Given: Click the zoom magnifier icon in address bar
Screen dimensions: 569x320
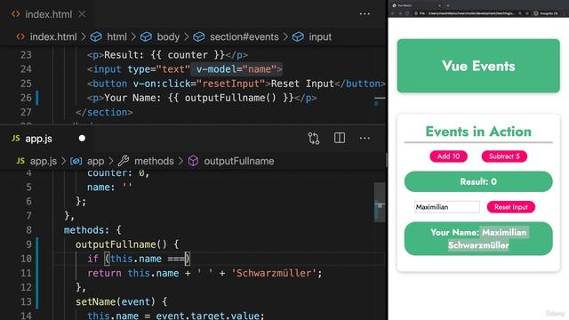Looking at the screenshot, I should [x=519, y=13].
